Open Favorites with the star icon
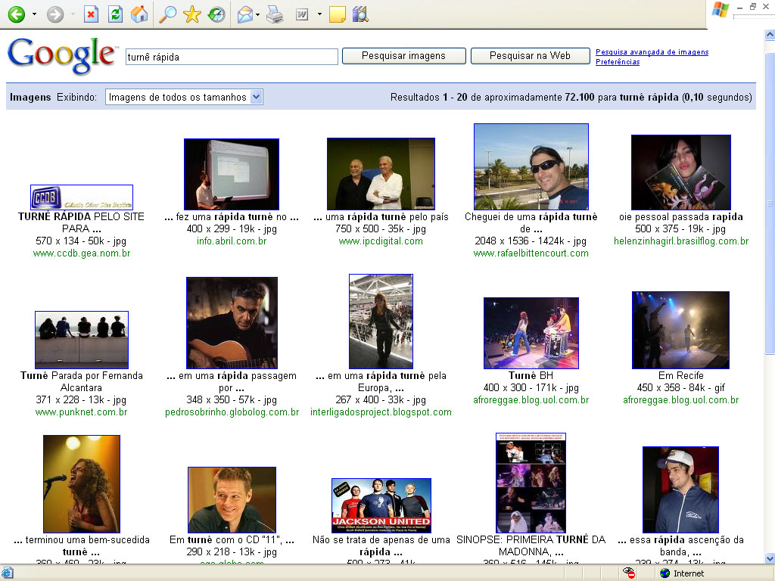Viewport: 775px width, 581px height. click(x=192, y=14)
